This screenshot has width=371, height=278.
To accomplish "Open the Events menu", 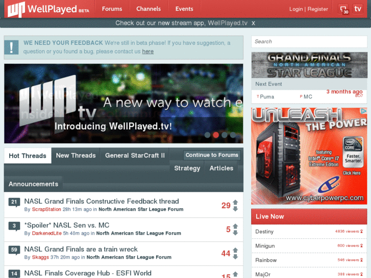I will 184,9.
